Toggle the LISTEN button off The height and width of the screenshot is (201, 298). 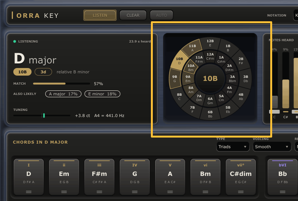coord(100,15)
